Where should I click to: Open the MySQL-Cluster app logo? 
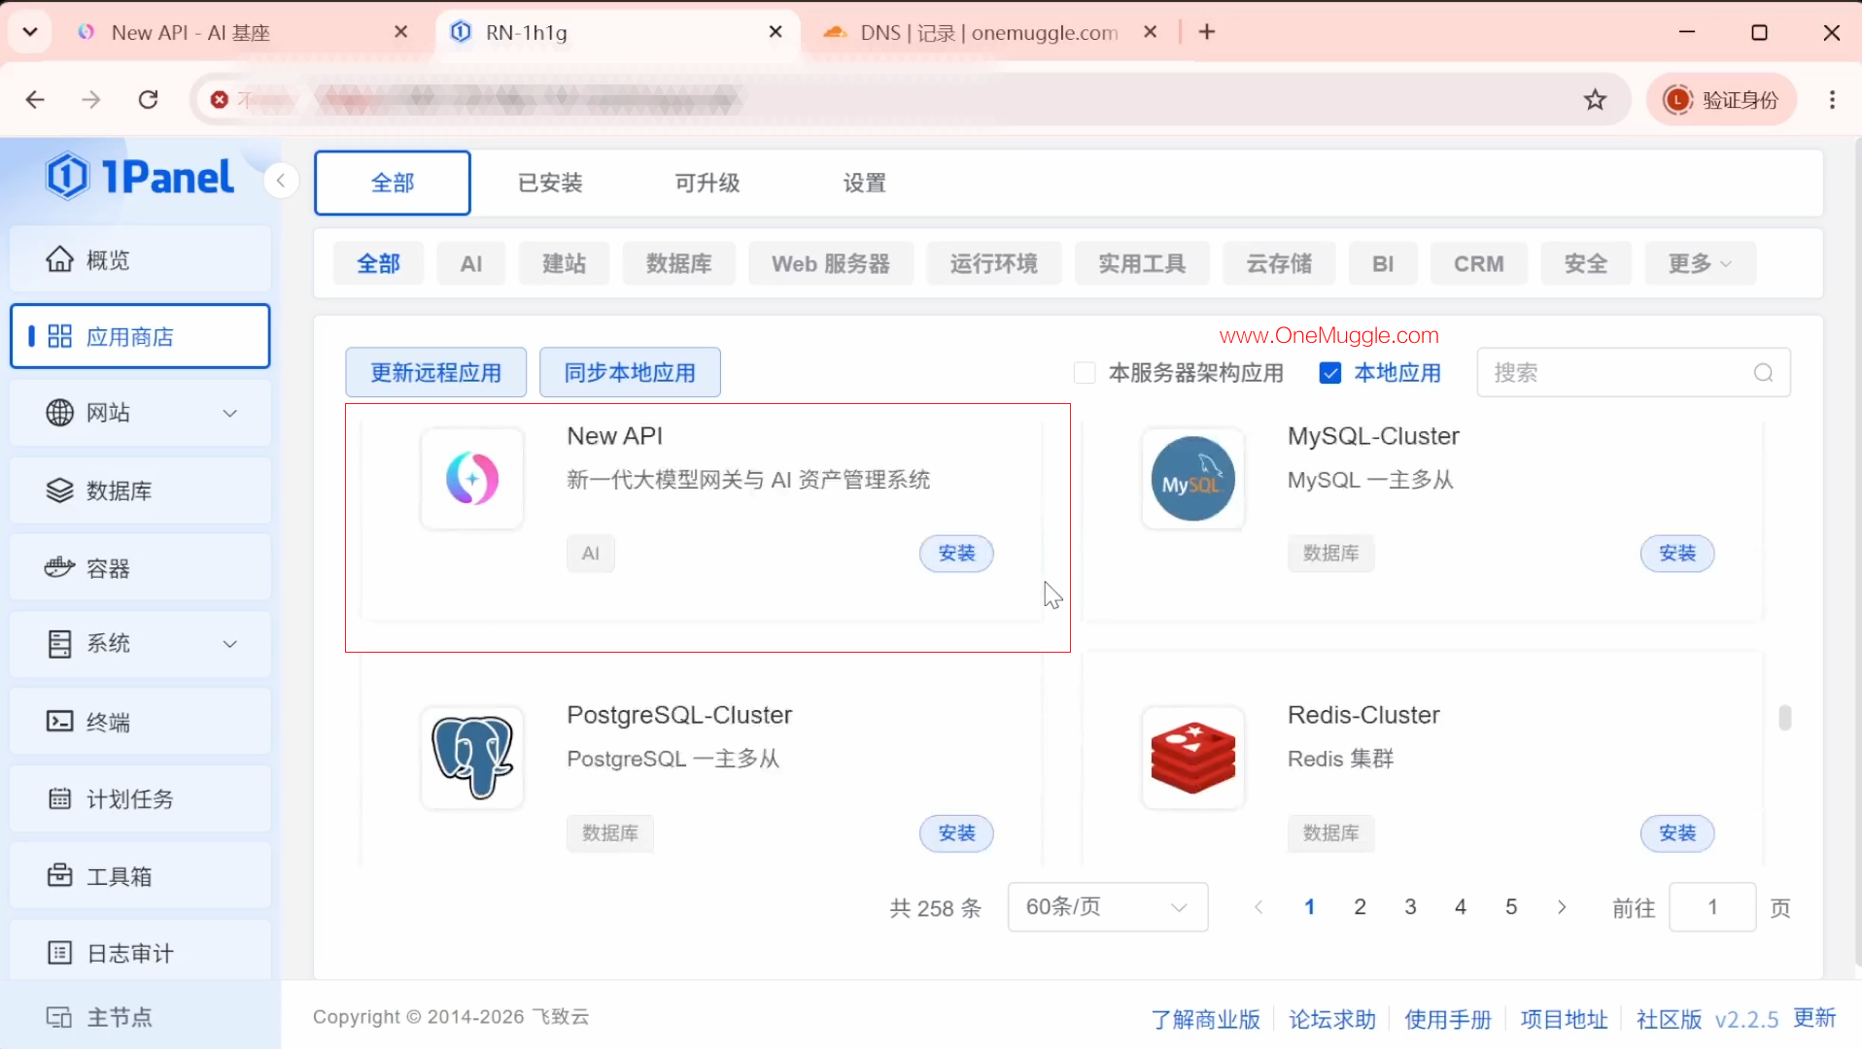1193,479
